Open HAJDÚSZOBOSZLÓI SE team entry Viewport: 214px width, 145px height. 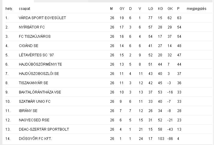pos(39,73)
